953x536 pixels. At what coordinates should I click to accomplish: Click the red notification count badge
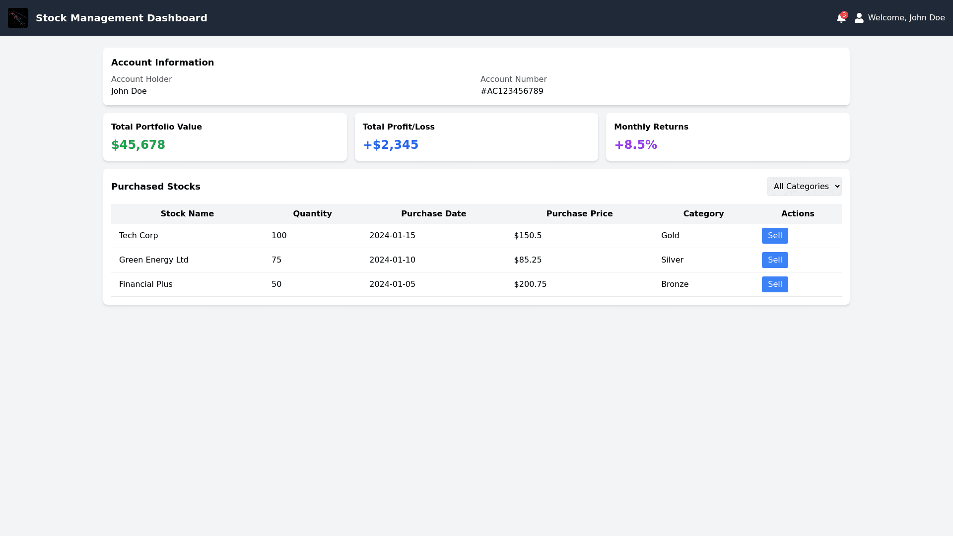844,14
